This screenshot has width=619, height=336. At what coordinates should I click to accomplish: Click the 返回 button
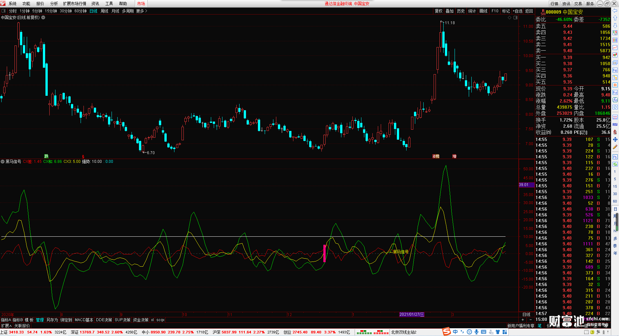[529, 11]
